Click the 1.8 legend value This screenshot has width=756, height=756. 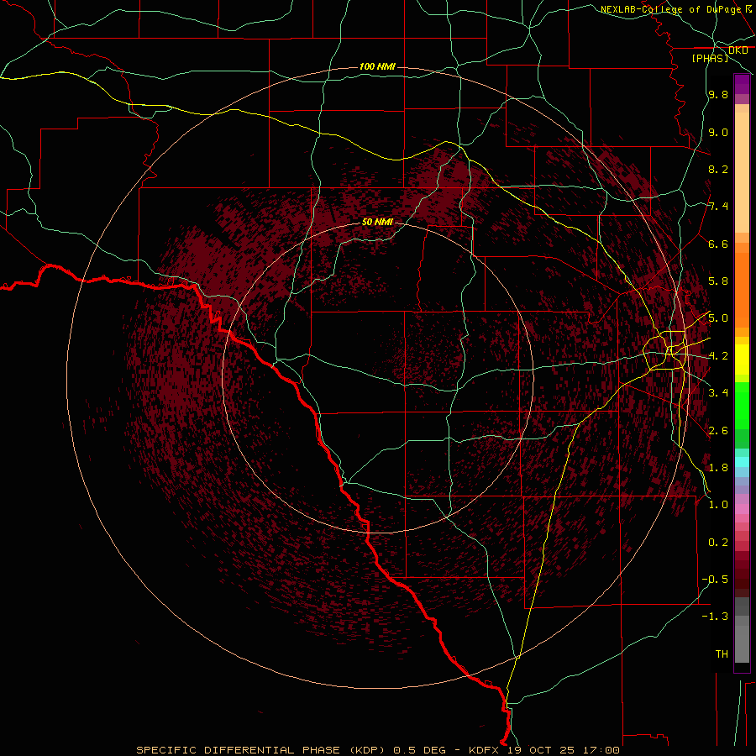pyautogui.click(x=718, y=468)
